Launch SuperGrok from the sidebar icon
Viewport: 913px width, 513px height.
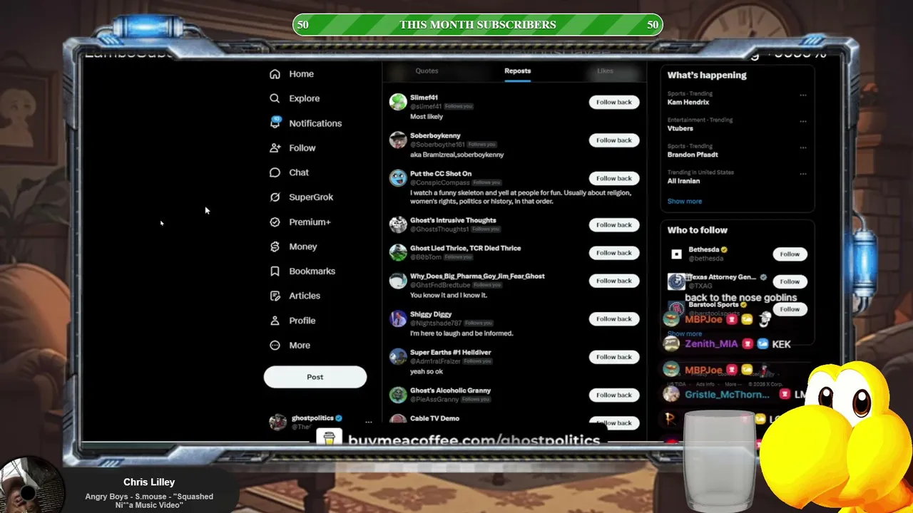point(275,197)
